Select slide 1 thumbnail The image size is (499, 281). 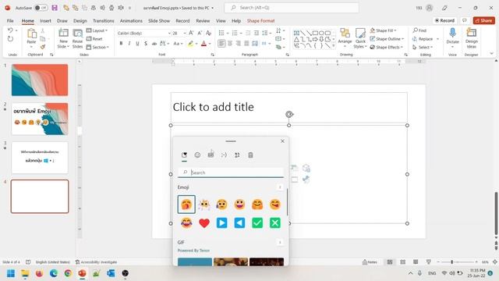click(40, 80)
